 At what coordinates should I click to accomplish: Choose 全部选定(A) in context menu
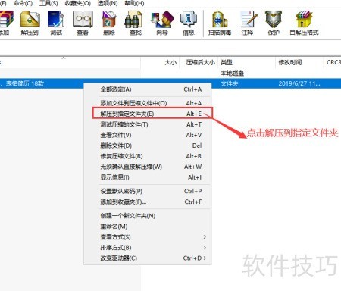tap(148, 89)
